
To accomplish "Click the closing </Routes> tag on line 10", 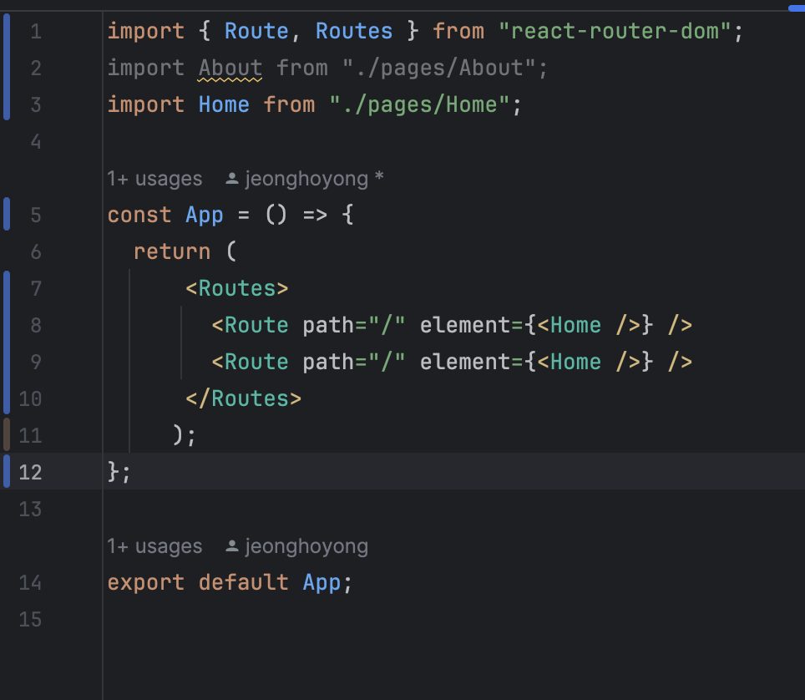I will click(x=243, y=399).
